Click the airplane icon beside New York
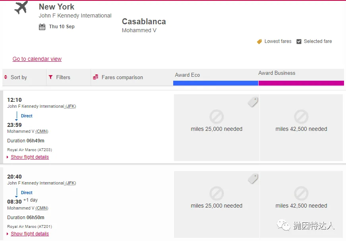The image size is (346, 241). pos(21,7)
